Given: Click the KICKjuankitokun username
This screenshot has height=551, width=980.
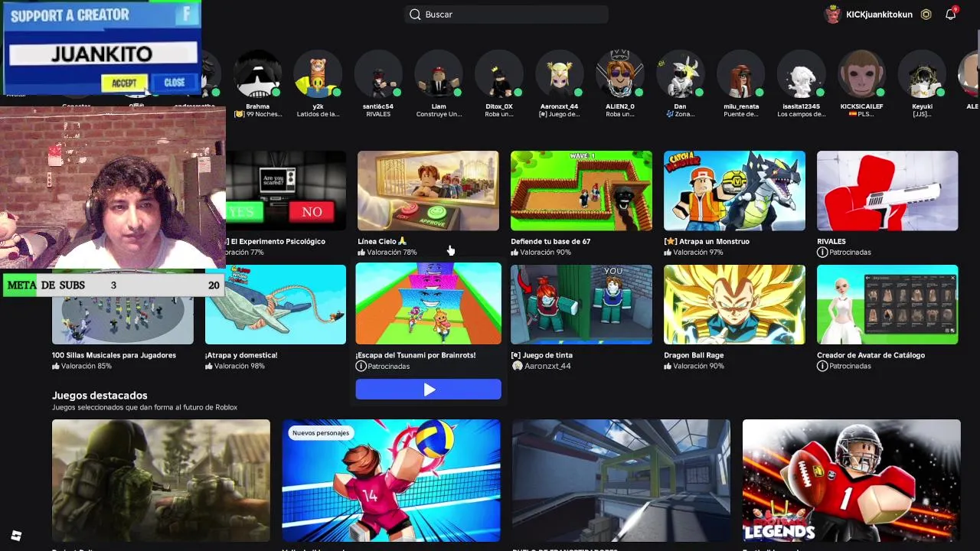Looking at the screenshot, I should pyautogui.click(x=879, y=15).
